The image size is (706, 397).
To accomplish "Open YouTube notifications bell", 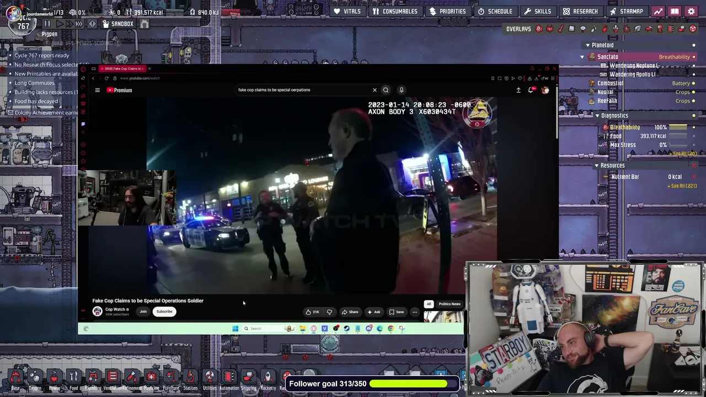I will (531, 90).
